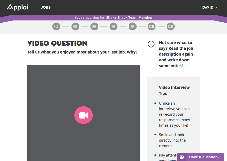Click the Shake Shack Team Member title
This screenshot has height=161, width=227.
(x=129, y=18)
